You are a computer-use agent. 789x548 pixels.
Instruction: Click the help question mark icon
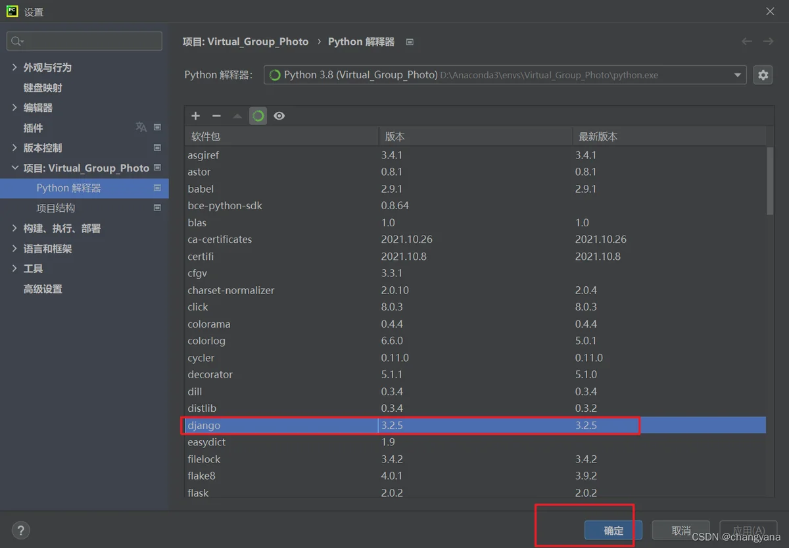click(x=21, y=530)
